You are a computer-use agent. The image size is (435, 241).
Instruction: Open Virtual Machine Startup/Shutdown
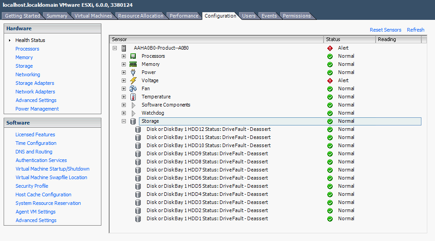tap(53, 169)
